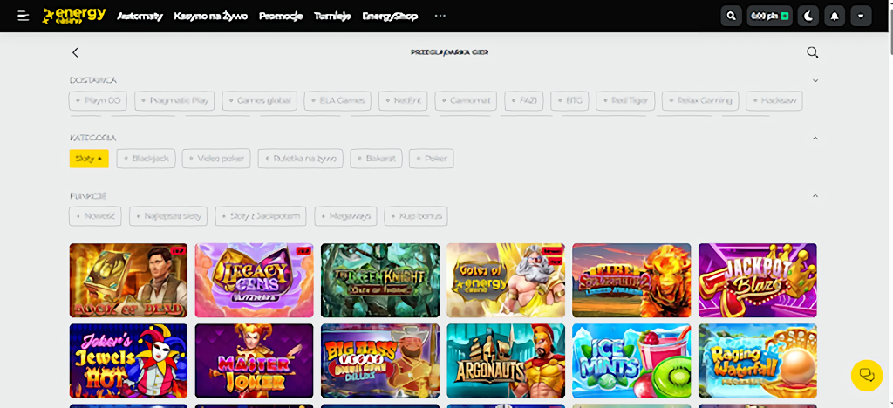Open the hamburger menu in the header
This screenshot has width=893, height=408.
[x=23, y=16]
